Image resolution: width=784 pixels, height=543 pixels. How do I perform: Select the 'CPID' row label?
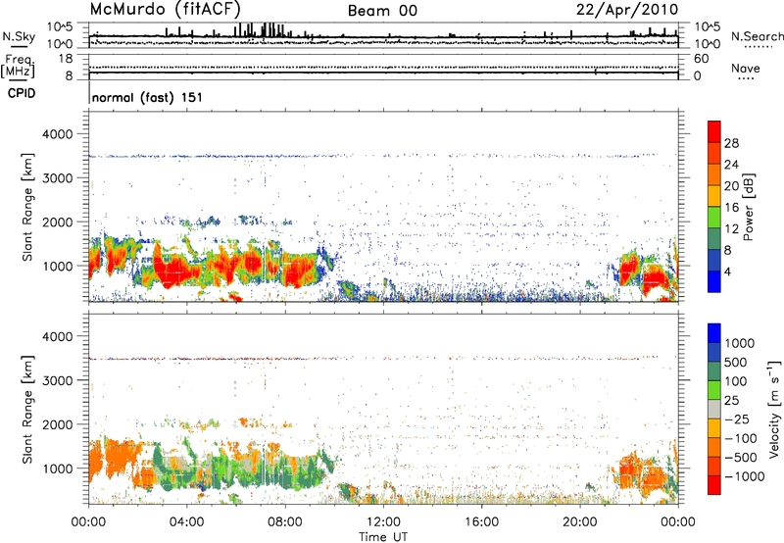point(22,93)
